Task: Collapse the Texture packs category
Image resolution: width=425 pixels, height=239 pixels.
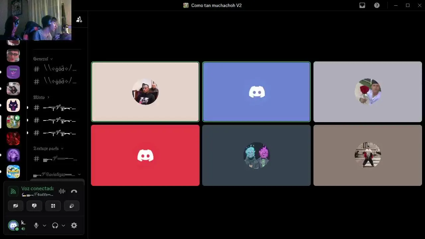Action: coord(48,148)
